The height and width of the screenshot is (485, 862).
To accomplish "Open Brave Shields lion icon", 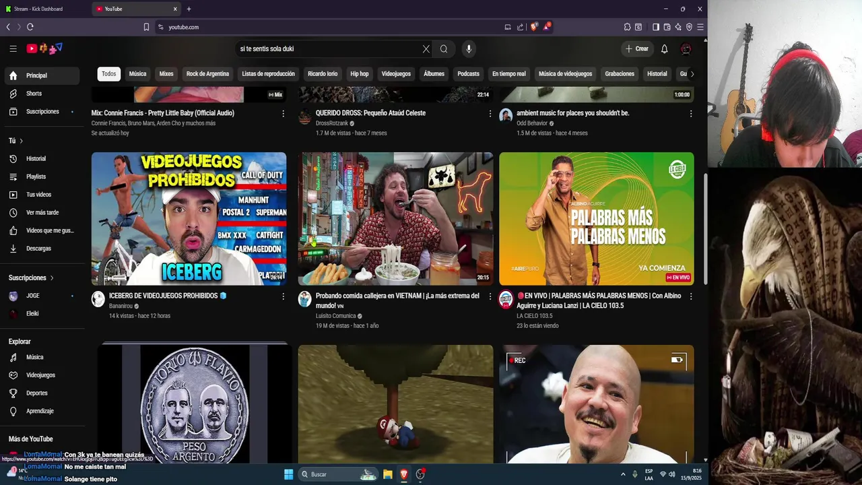I will [534, 27].
